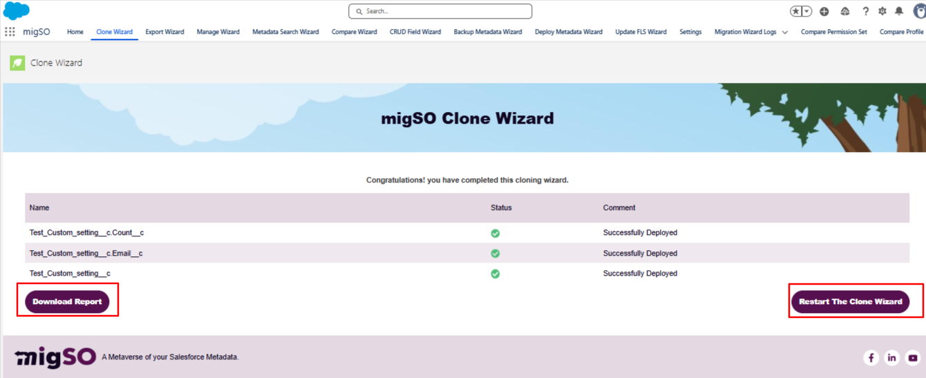
Task: Open the Export Wizard tab
Action: [164, 32]
